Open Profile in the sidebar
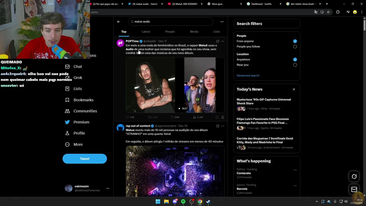The width and height of the screenshot is (366, 206). coord(75,133)
